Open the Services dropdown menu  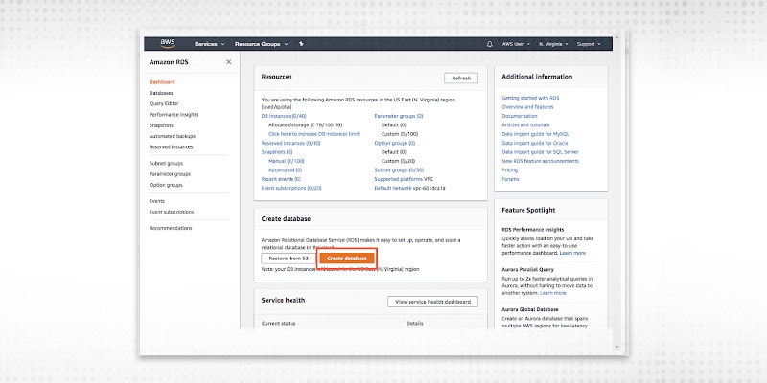click(209, 44)
